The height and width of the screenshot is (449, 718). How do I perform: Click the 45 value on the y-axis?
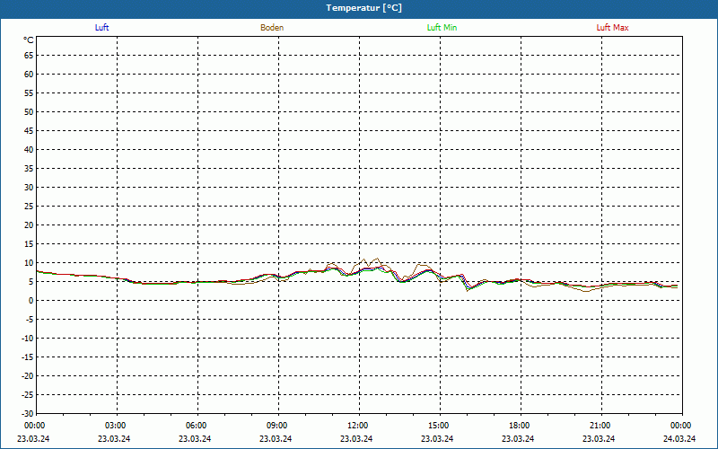tap(29, 131)
